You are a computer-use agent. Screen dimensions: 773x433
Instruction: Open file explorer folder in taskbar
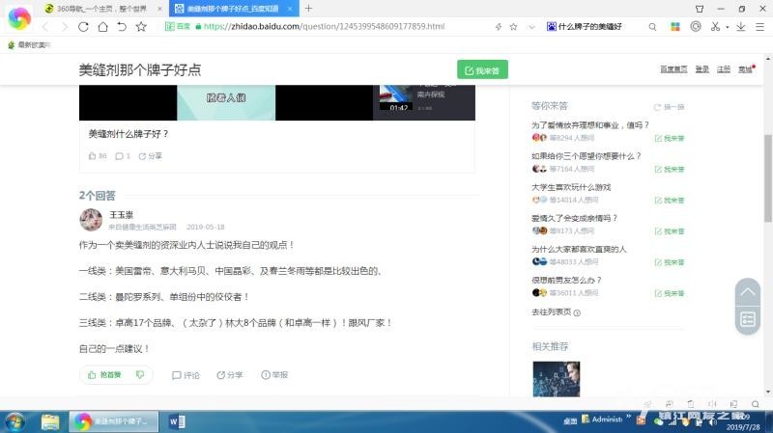tap(50, 421)
